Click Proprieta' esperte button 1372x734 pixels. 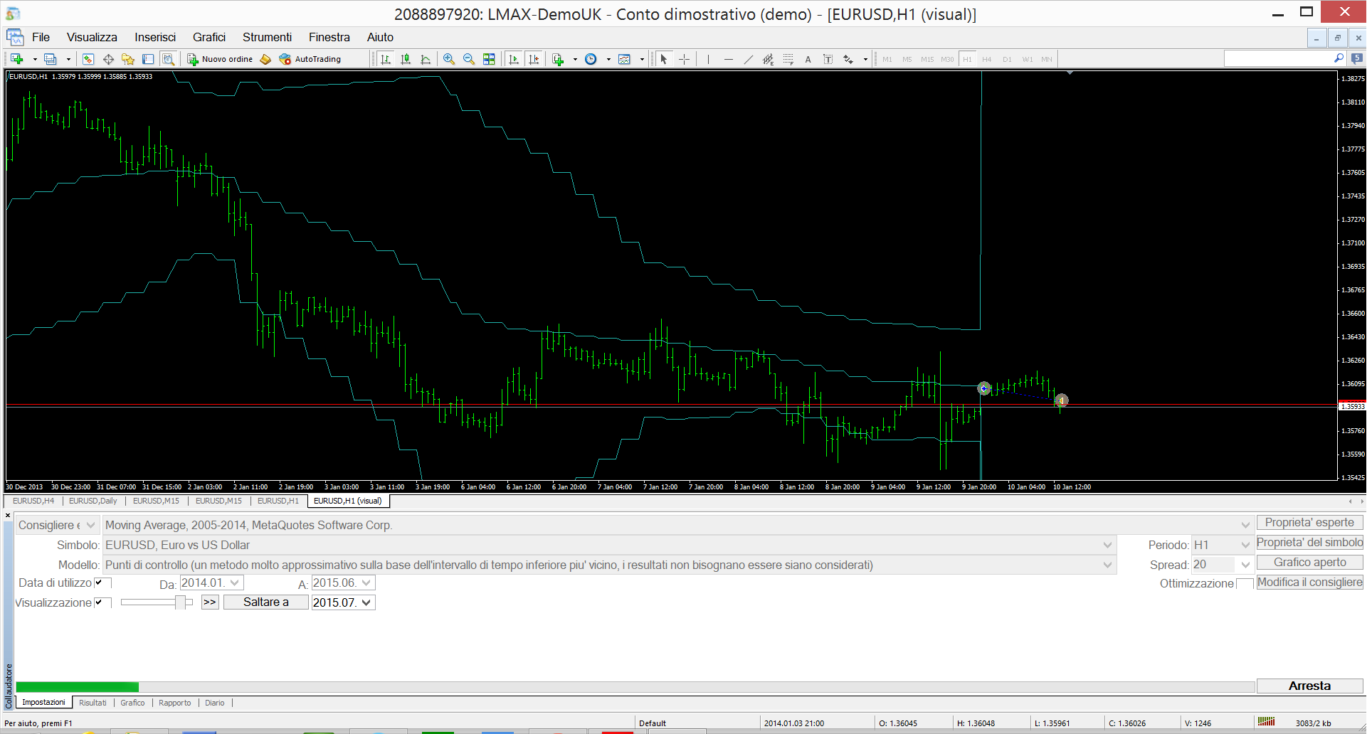pos(1309,522)
